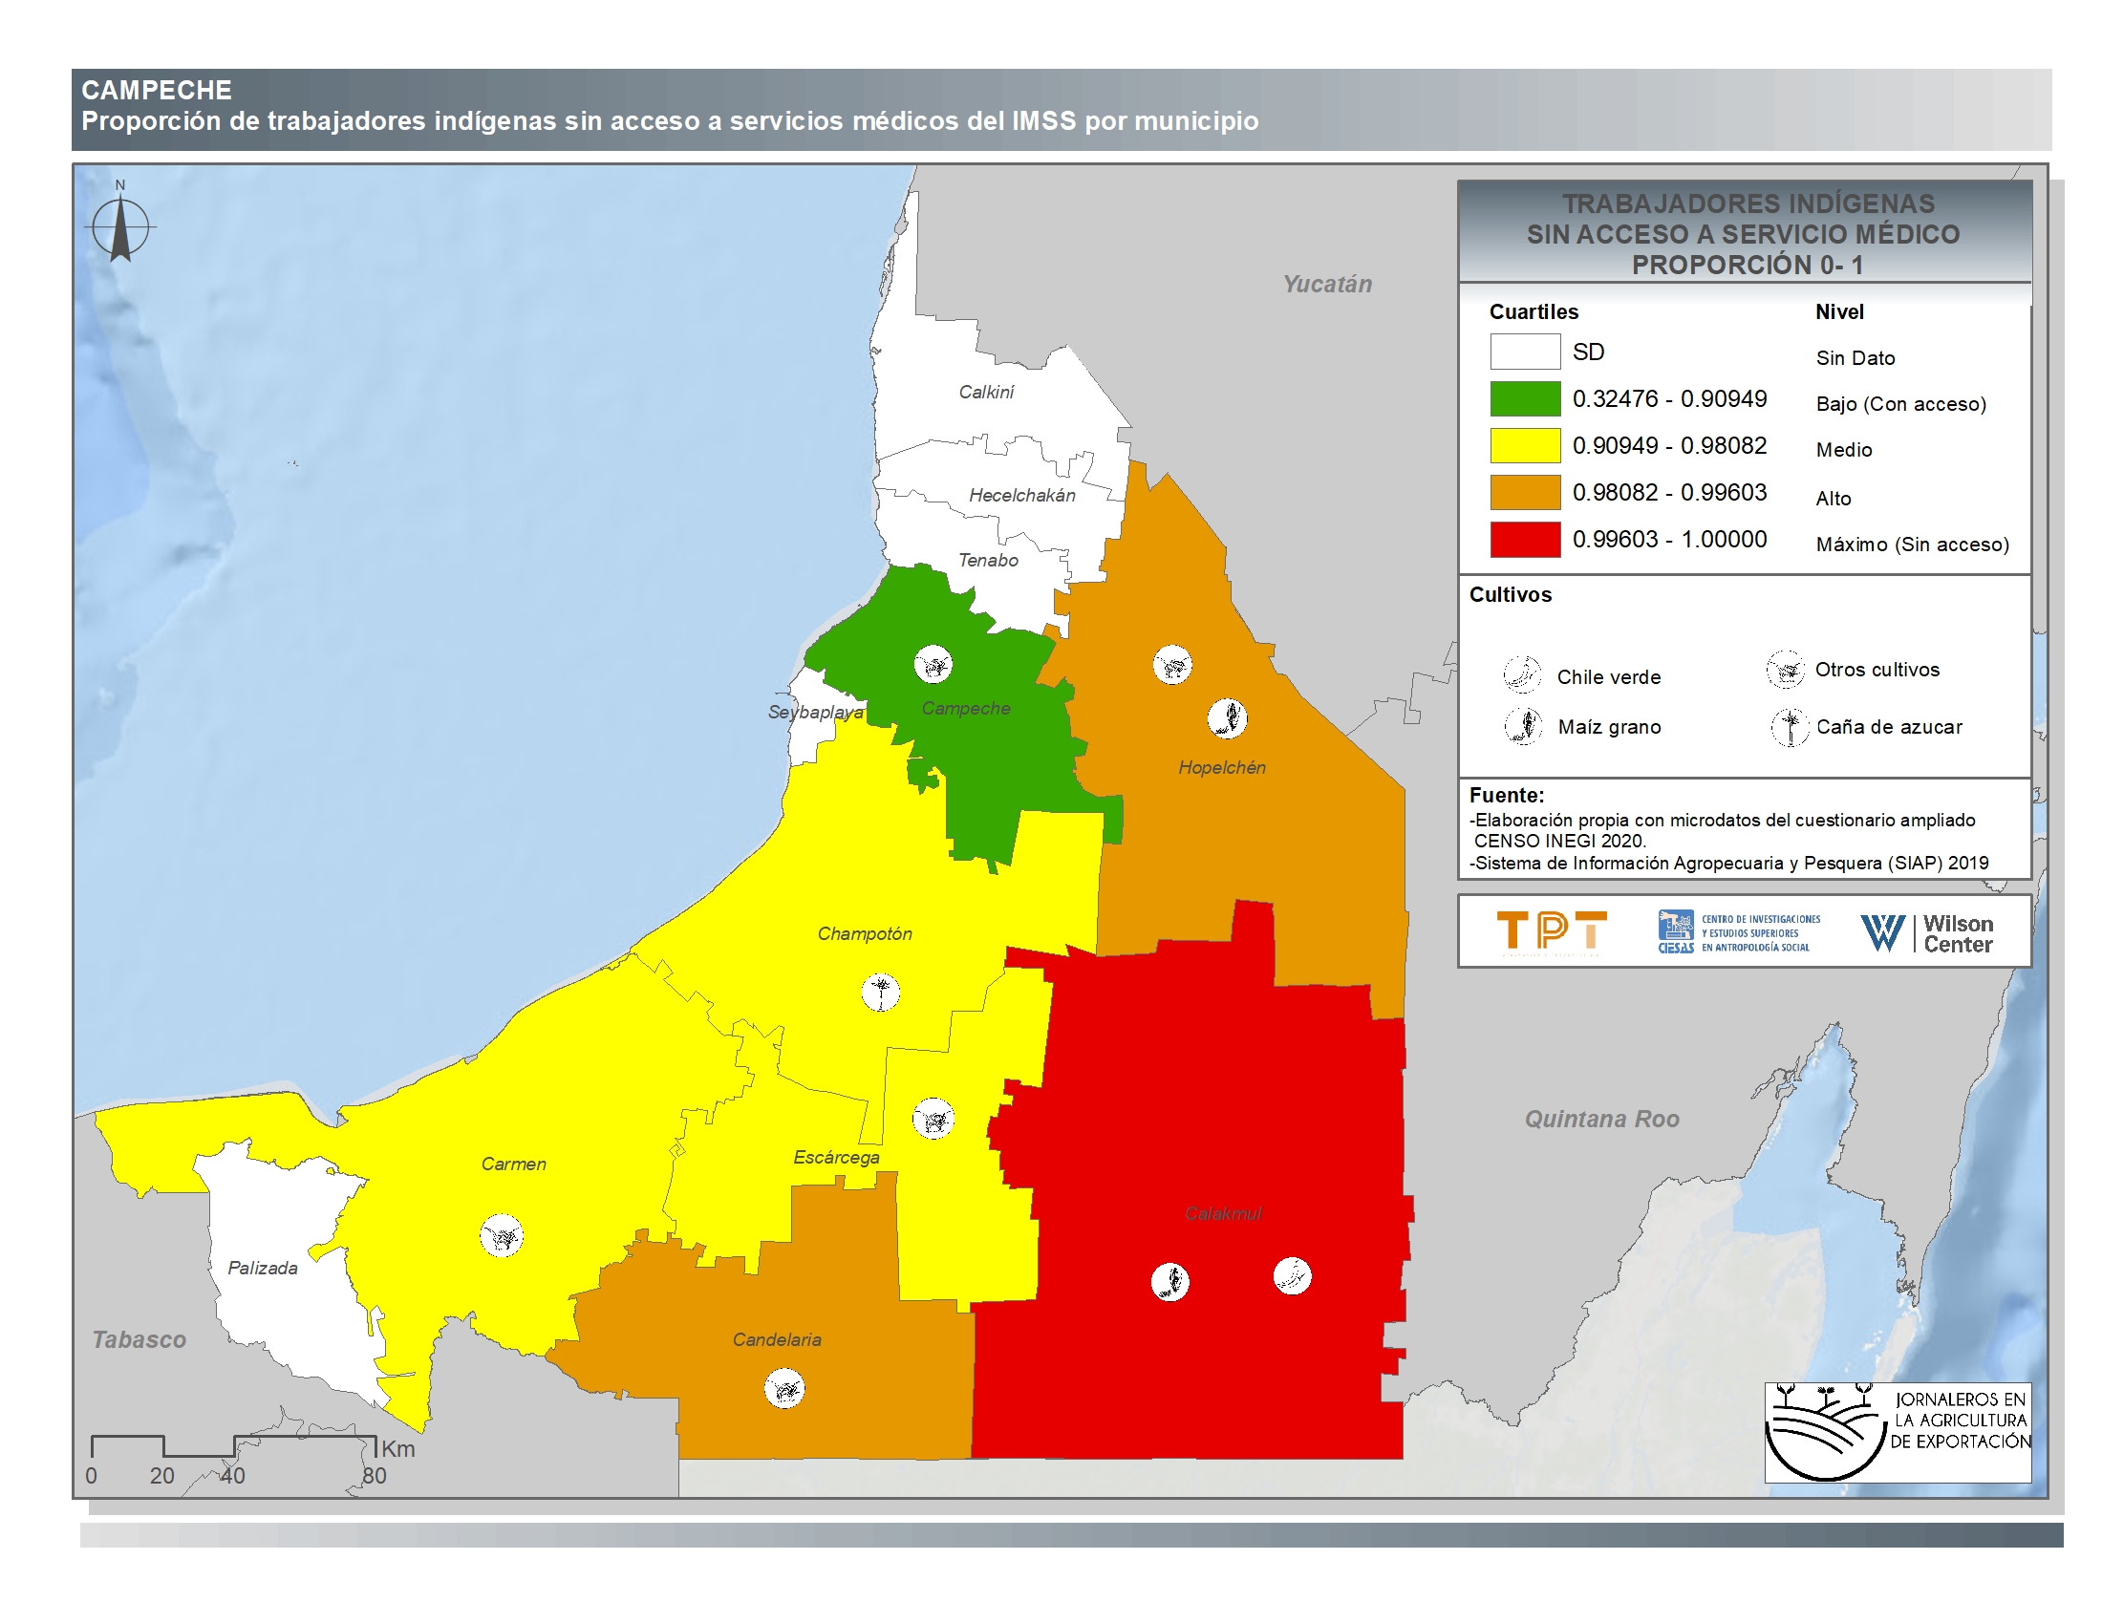Click the Wilson Center logo
2102x1624 pixels.
[1926, 932]
